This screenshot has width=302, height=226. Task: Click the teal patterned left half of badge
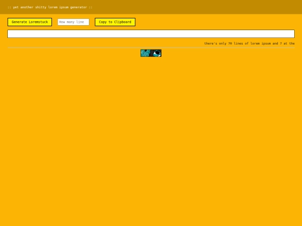[x=145, y=53]
